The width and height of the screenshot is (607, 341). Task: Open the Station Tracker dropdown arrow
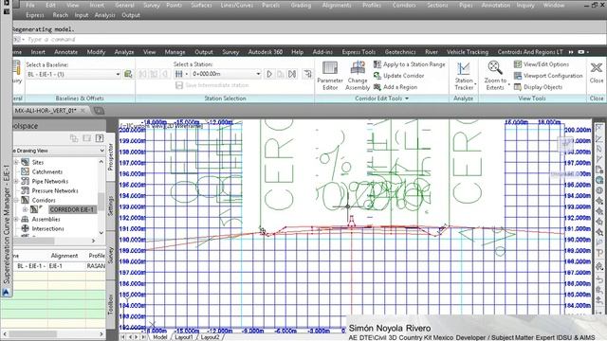(x=475, y=84)
